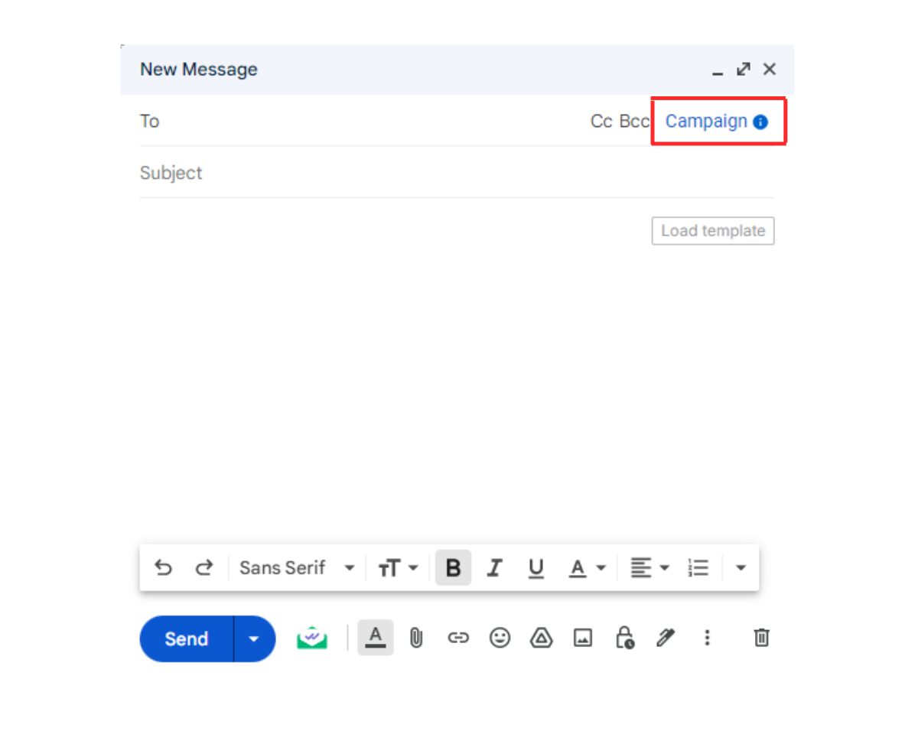Open the text size dropdown
Screen dimensions: 918x734
click(x=398, y=568)
